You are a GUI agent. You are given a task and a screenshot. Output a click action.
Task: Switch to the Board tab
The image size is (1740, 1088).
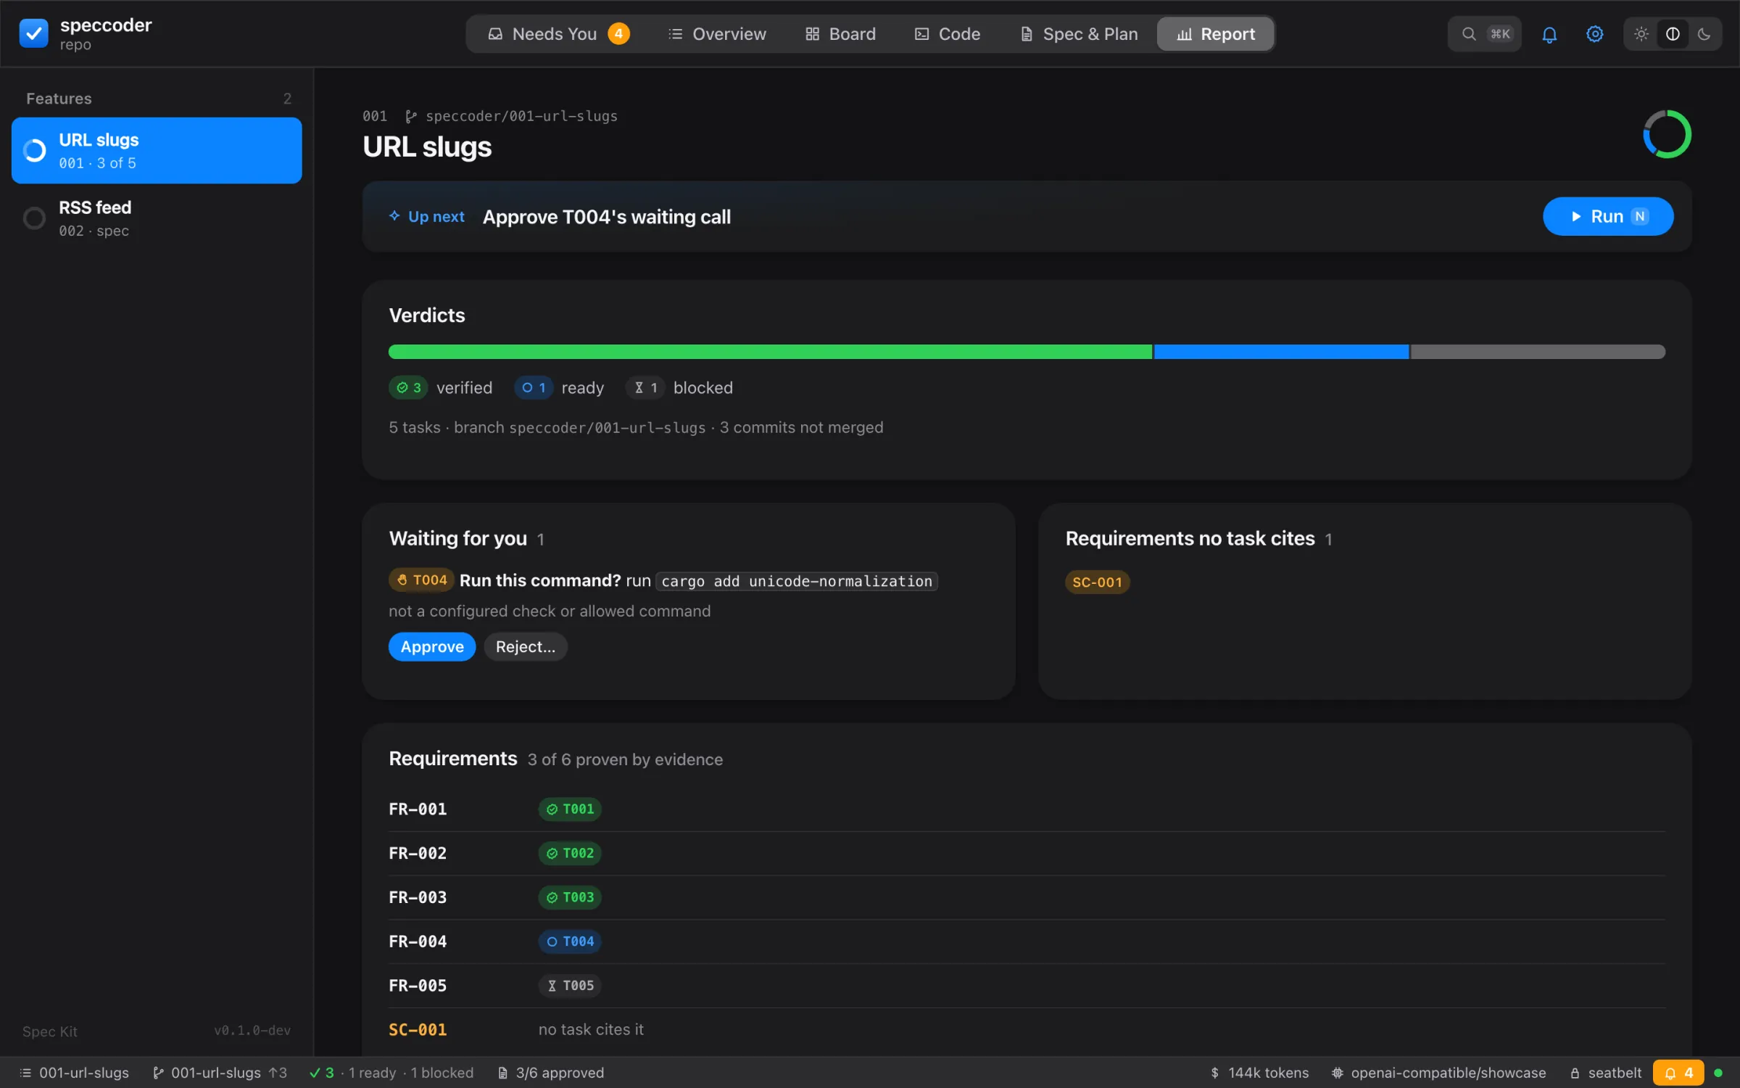tap(840, 34)
